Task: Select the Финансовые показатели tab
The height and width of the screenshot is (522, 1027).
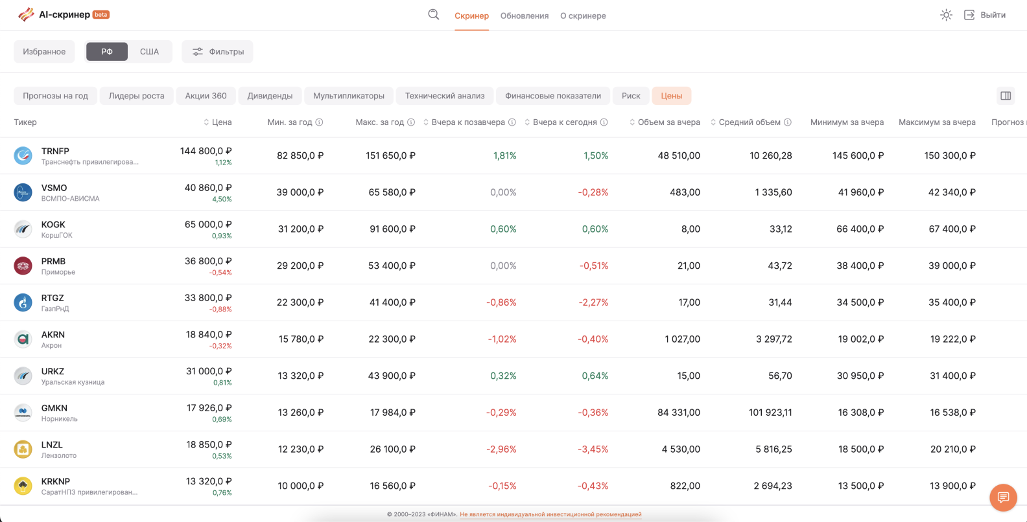Action: pos(553,96)
